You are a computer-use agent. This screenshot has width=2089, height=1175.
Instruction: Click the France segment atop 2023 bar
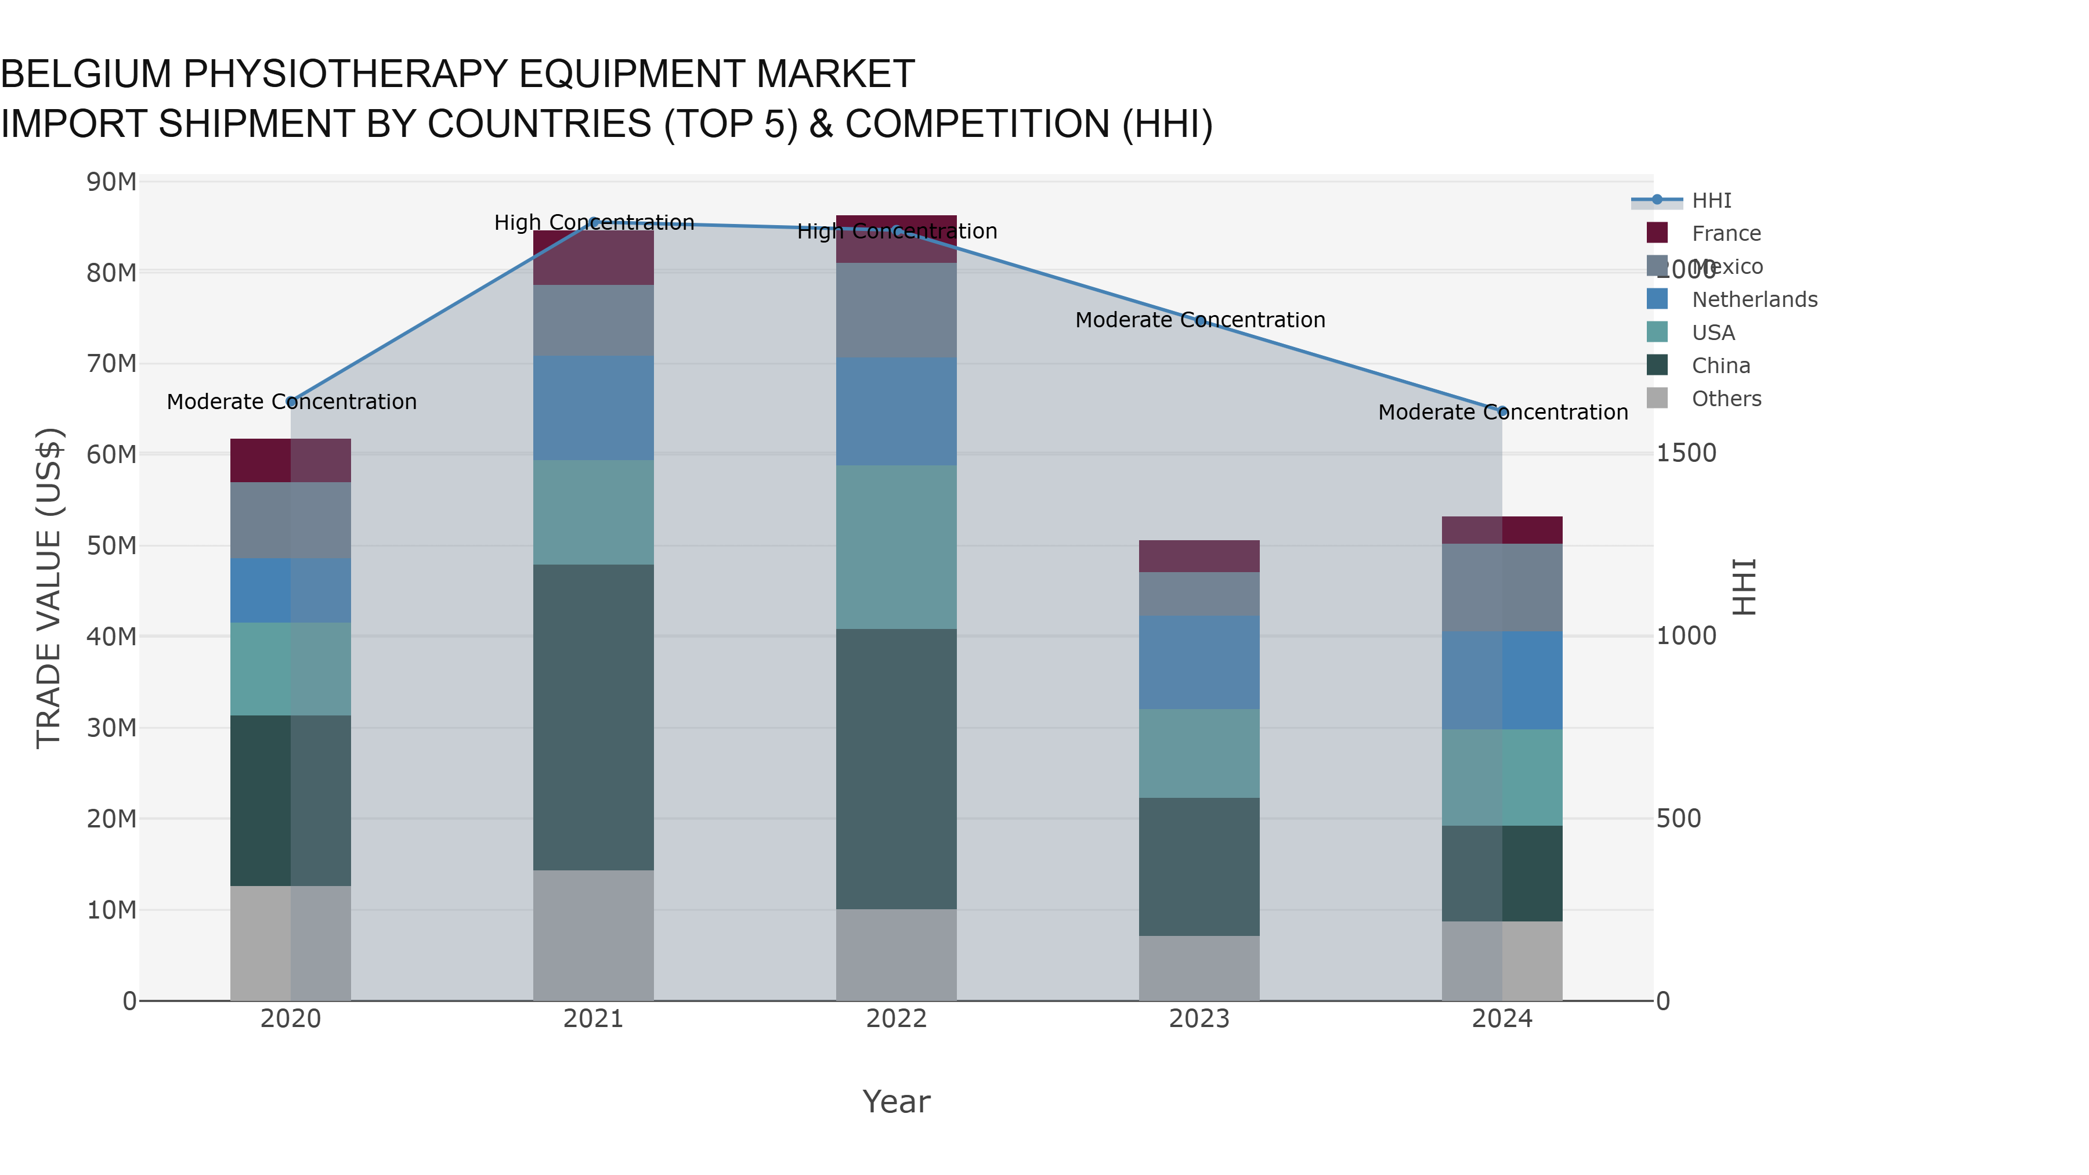(x=1199, y=556)
